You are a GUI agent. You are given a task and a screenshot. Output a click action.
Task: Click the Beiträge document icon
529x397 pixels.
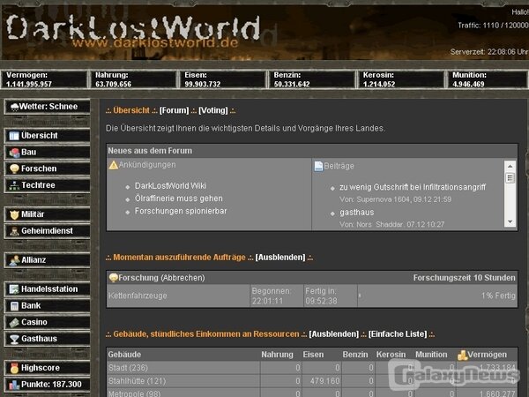coord(318,166)
